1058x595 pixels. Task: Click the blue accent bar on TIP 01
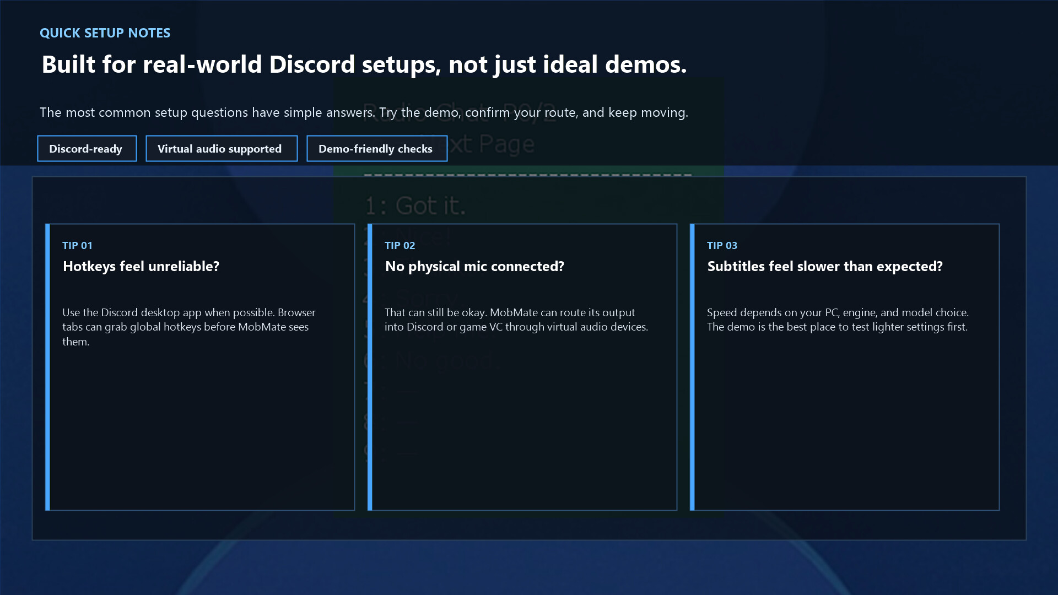point(48,367)
